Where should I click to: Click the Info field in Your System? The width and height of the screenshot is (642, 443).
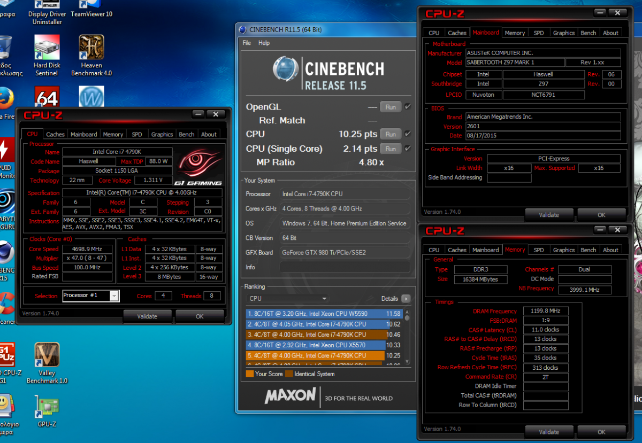click(x=345, y=267)
